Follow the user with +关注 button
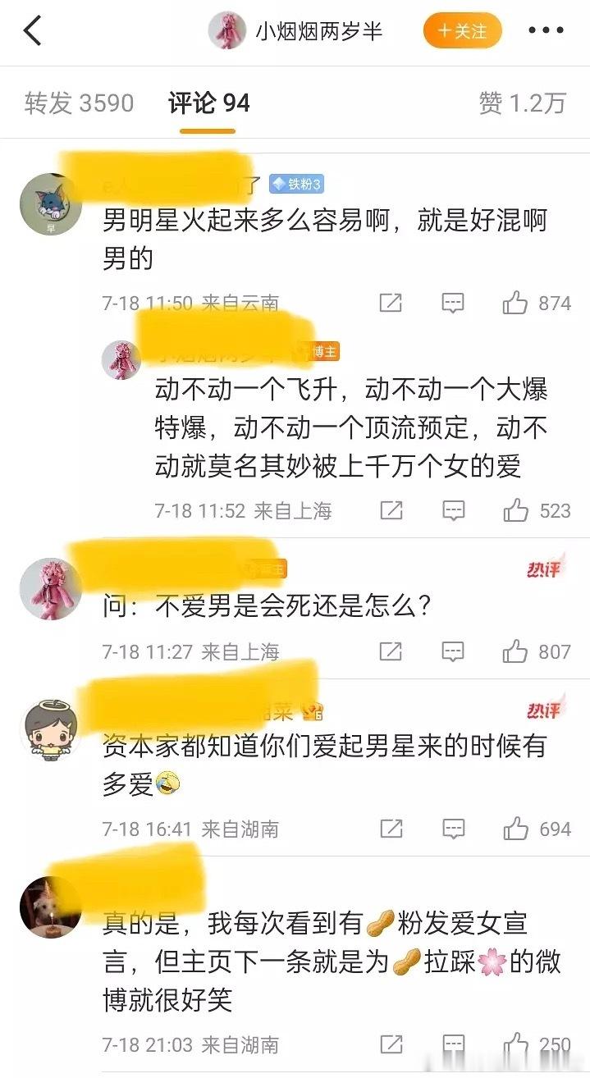 (x=462, y=31)
